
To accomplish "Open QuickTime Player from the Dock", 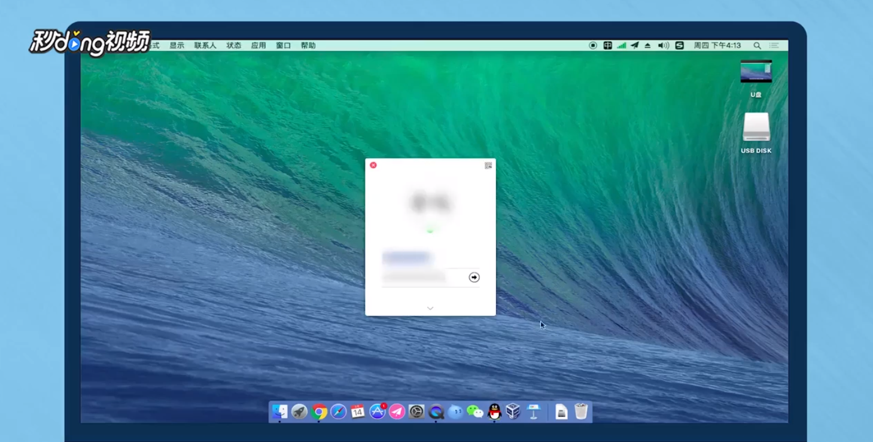I will tap(436, 411).
